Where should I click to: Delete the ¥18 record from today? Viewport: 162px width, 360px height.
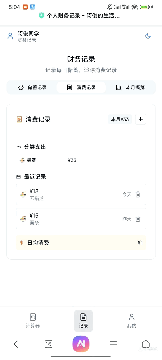pyautogui.click(x=138, y=194)
